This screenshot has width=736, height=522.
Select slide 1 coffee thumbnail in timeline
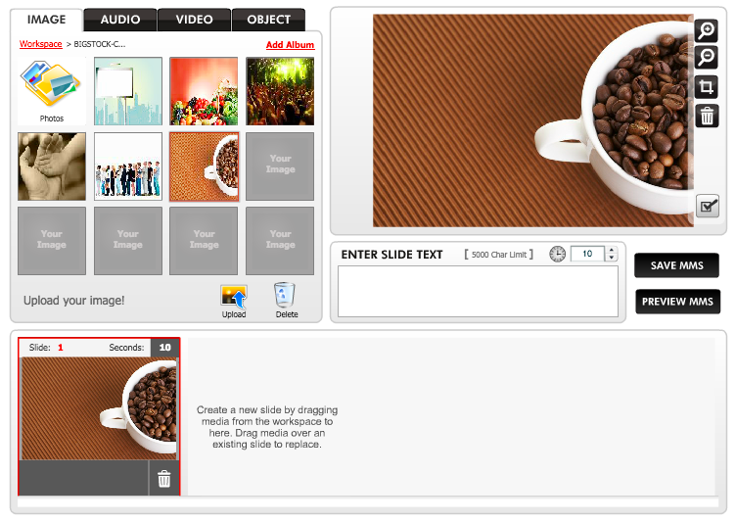(99, 407)
